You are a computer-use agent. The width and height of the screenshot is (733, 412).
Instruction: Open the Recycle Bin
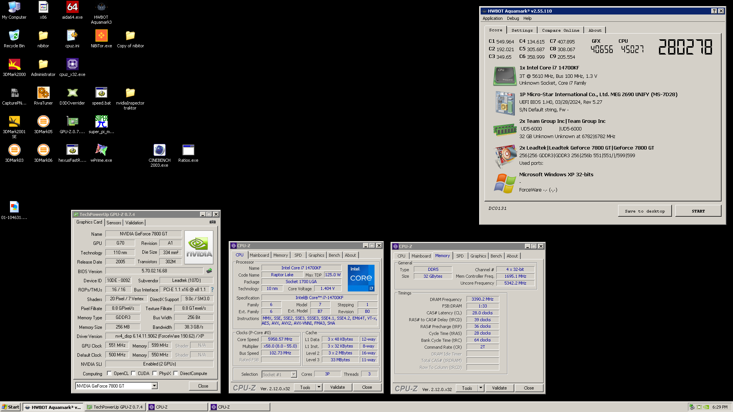tap(14, 39)
